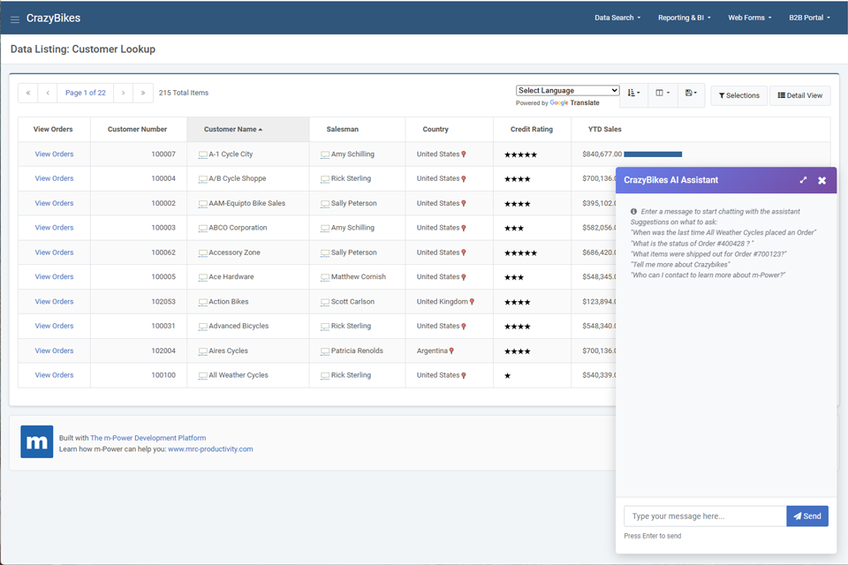
Task: Close the AI Assistant with the X icon
Action: coord(822,180)
